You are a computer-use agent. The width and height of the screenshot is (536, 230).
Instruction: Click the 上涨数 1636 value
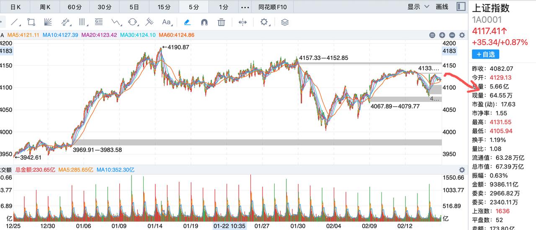pyautogui.click(x=502, y=211)
